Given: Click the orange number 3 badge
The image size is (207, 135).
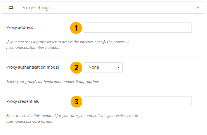Looking at the screenshot, I should (76, 101).
